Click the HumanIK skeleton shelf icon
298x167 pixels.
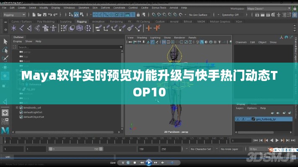pyautogui.click(x=53, y=28)
